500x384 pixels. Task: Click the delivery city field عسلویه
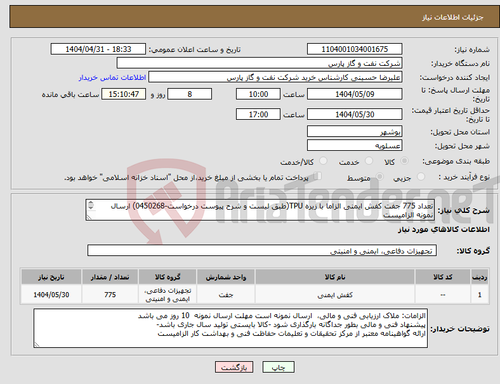(354, 145)
